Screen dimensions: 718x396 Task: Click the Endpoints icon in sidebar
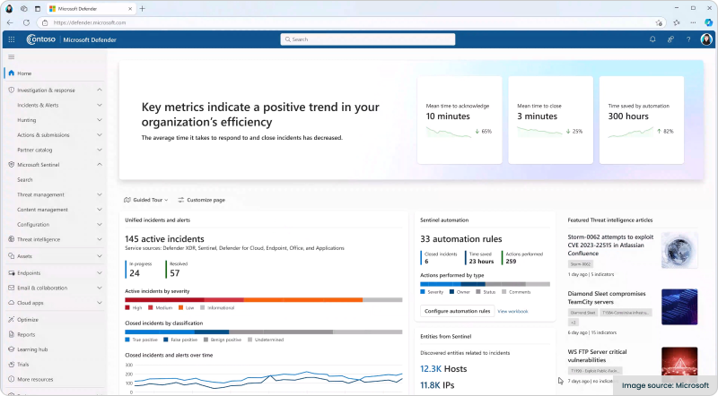pyautogui.click(x=12, y=273)
